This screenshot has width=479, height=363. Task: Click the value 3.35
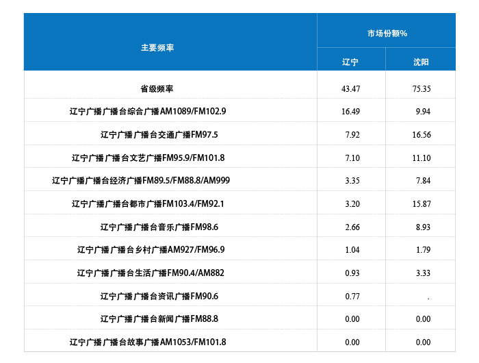352,180
